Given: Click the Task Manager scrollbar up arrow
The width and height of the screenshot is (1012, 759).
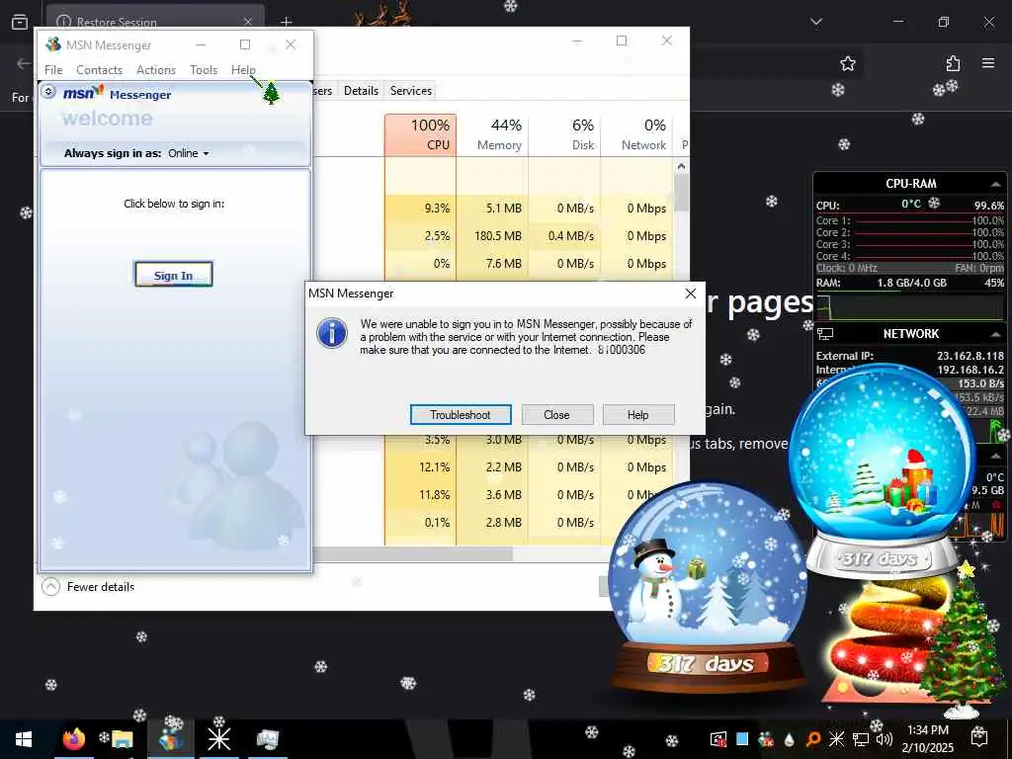Looking at the screenshot, I should pyautogui.click(x=682, y=166).
